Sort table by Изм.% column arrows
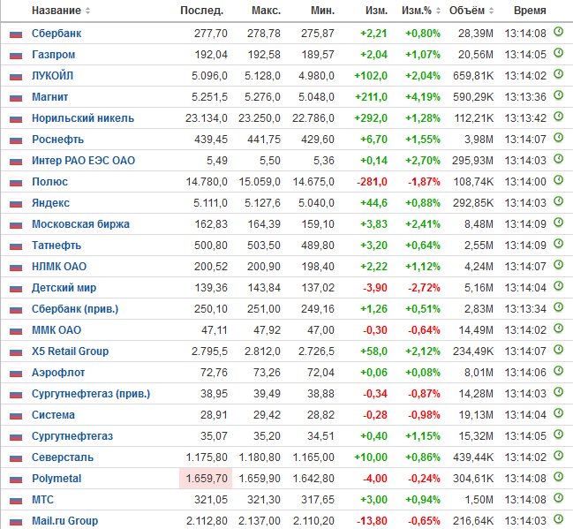573x529 pixels. pyautogui.click(x=438, y=11)
